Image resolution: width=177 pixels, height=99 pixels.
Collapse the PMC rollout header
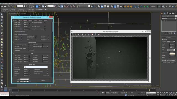click(x=32, y=53)
